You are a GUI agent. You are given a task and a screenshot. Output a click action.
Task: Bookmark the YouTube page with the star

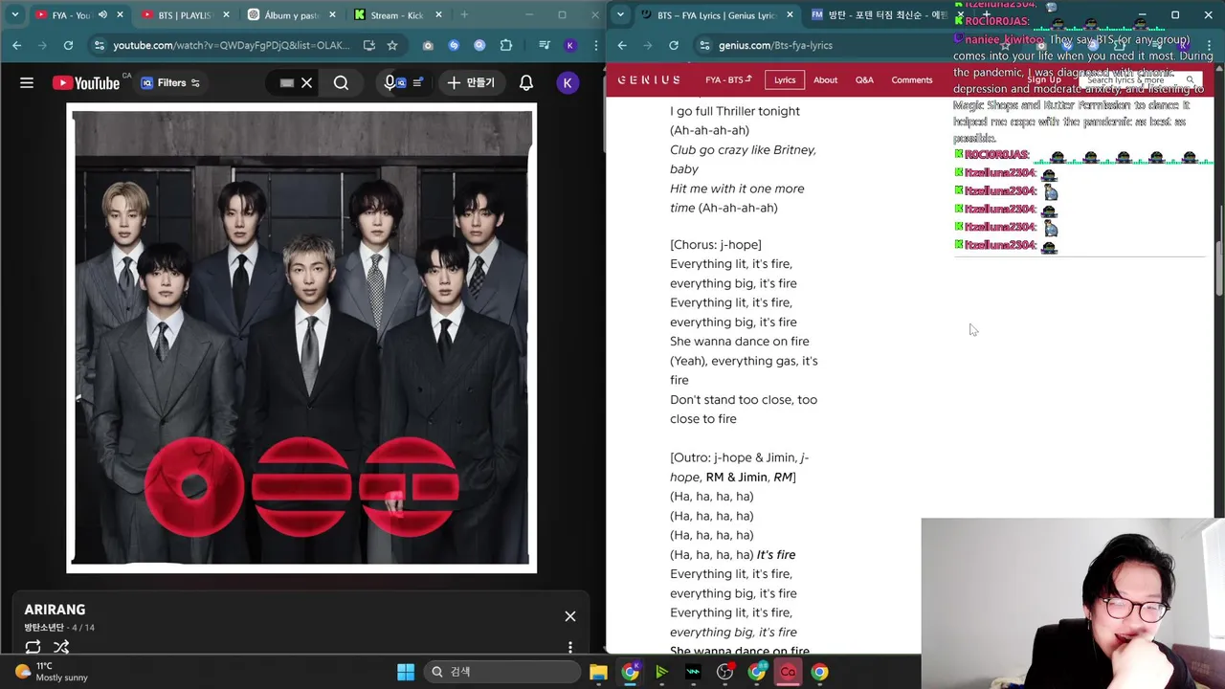point(392,45)
